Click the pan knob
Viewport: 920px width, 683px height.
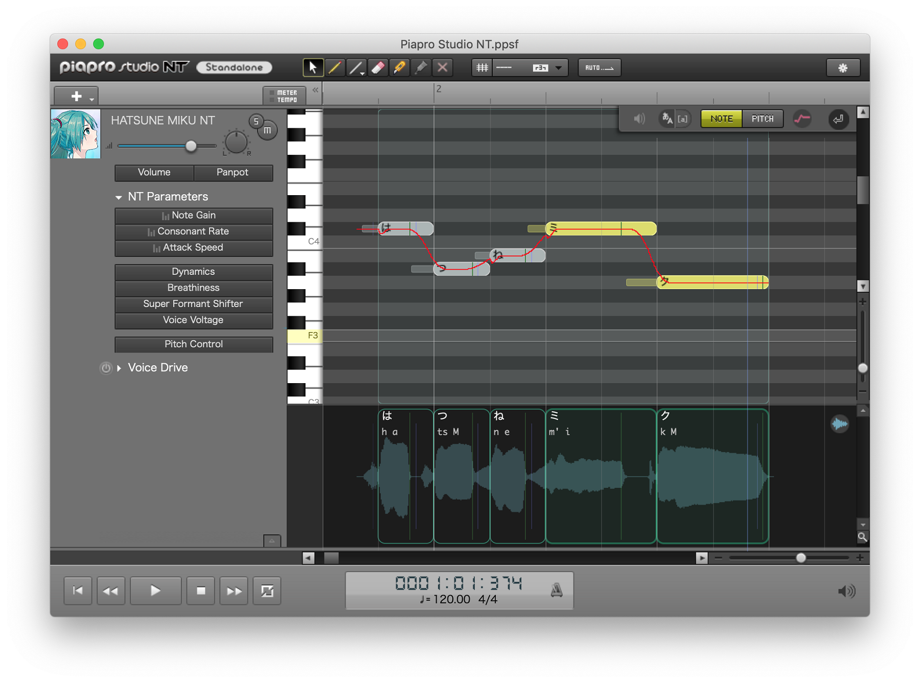pyautogui.click(x=236, y=142)
